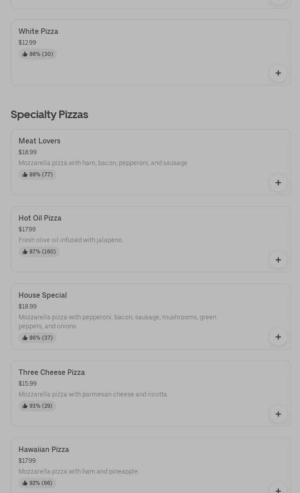Open the Hawaiian Pizza item title
Image resolution: width=300 pixels, height=493 pixels.
(44, 450)
